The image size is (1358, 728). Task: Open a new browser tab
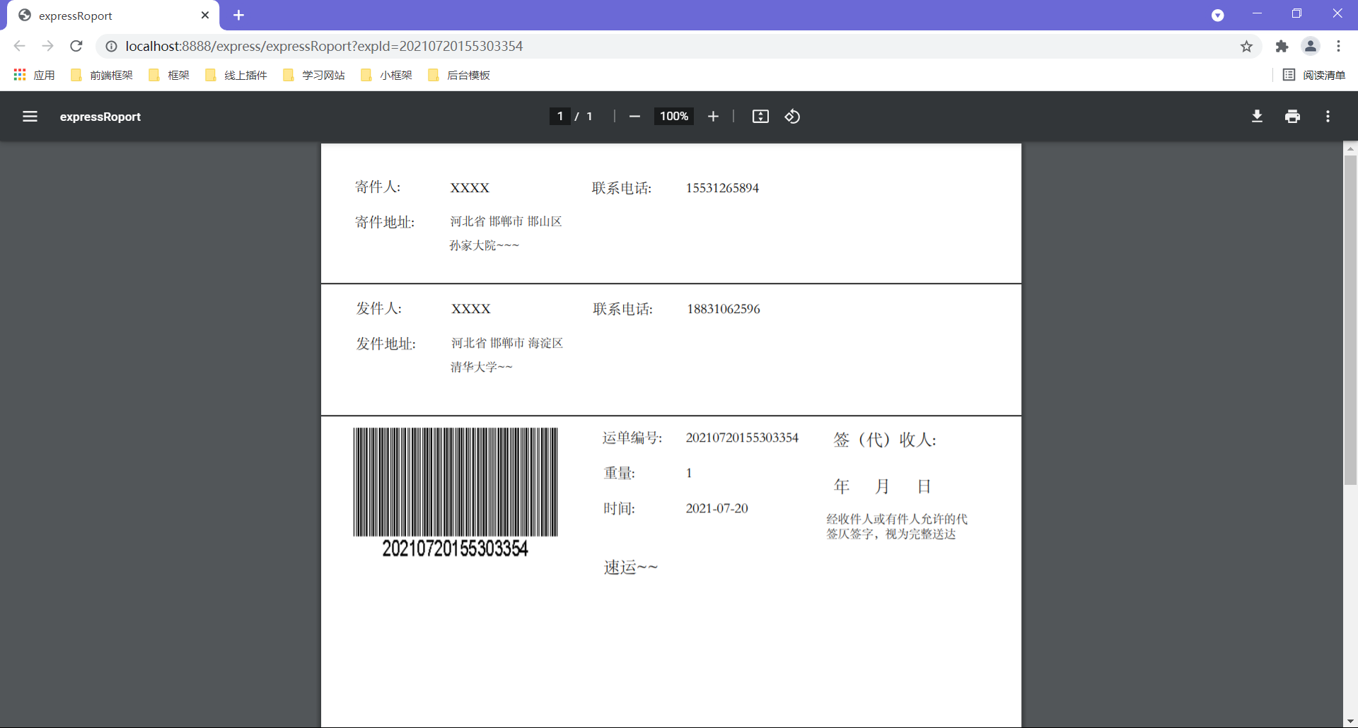point(238,15)
